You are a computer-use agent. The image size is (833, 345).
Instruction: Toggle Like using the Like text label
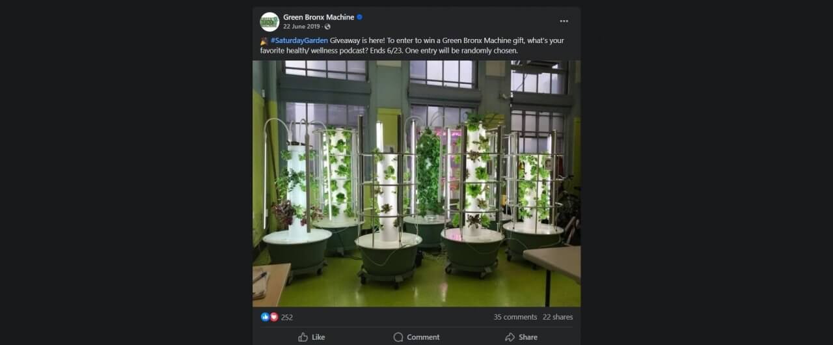pos(318,337)
